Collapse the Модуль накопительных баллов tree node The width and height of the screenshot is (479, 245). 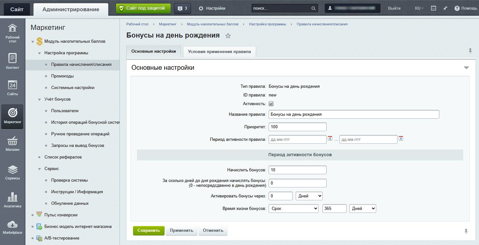tap(33, 41)
